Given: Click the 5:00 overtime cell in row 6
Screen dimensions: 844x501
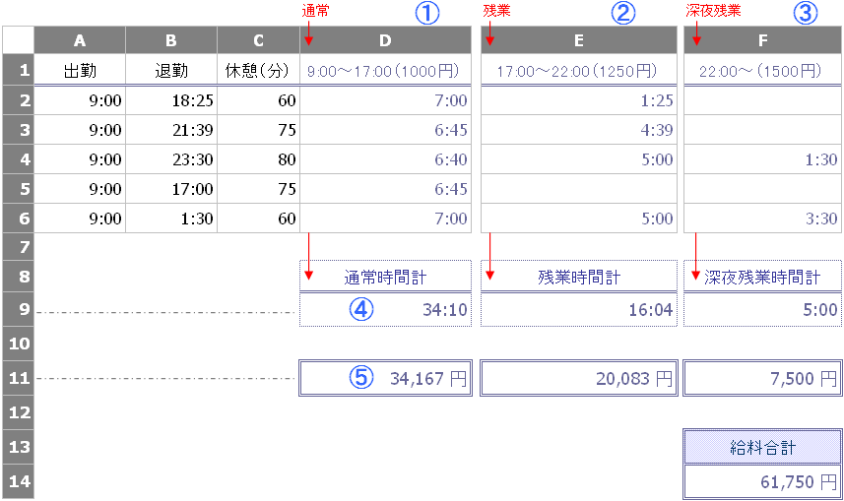Looking at the screenshot, I should pos(579,219).
